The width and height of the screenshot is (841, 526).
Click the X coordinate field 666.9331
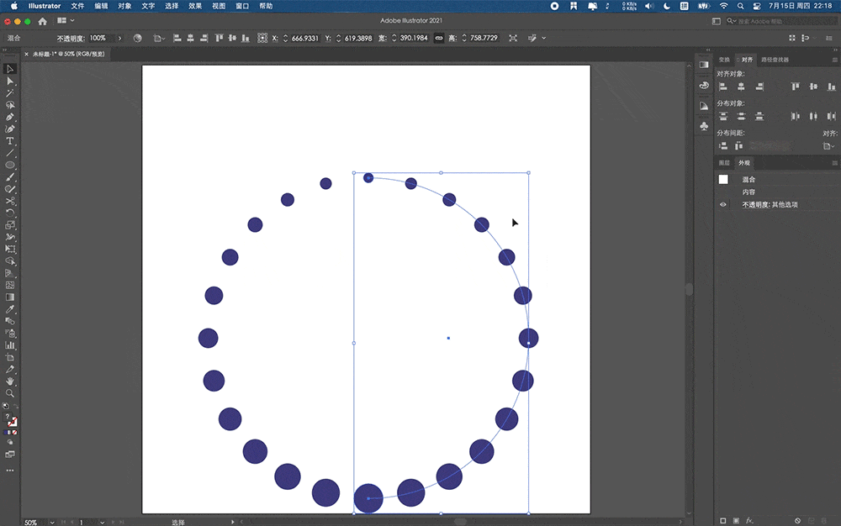(304, 38)
